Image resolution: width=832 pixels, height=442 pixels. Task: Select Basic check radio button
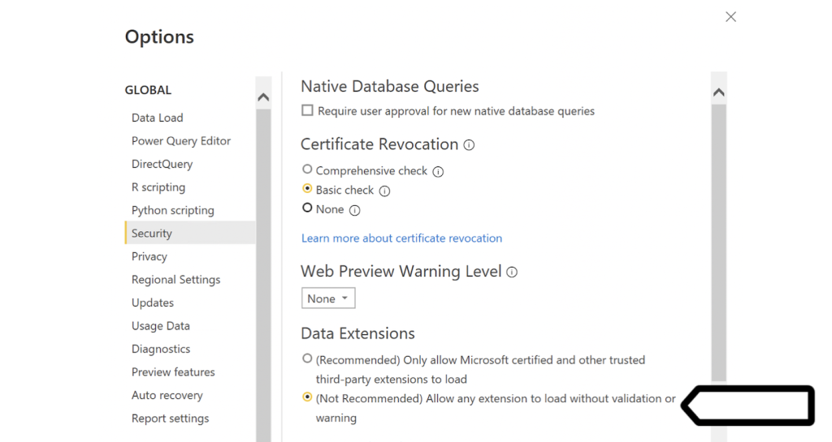tap(307, 188)
